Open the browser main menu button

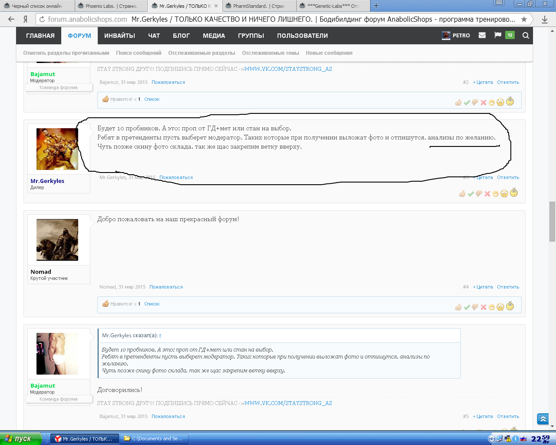coord(500,3)
